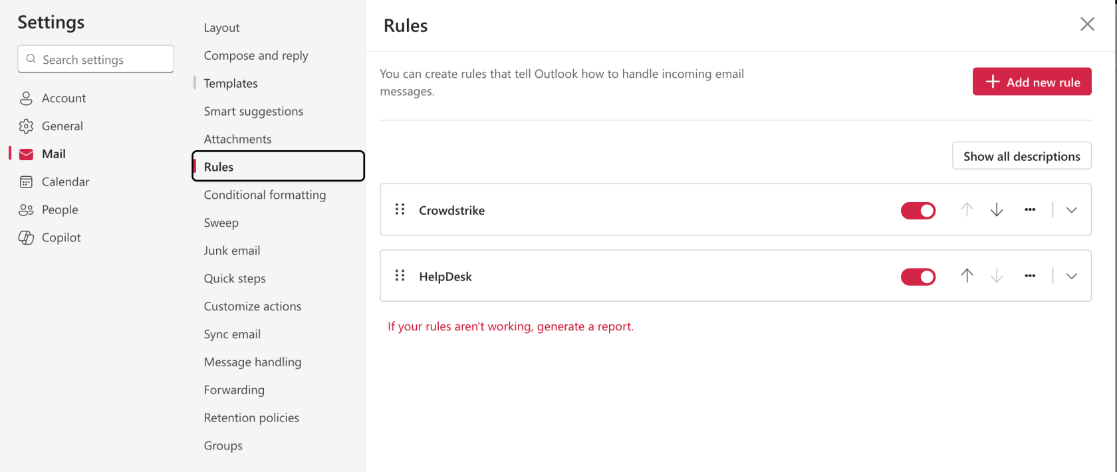Grab the HelpDesk rule drag handle
The width and height of the screenshot is (1117, 472).
tap(400, 275)
